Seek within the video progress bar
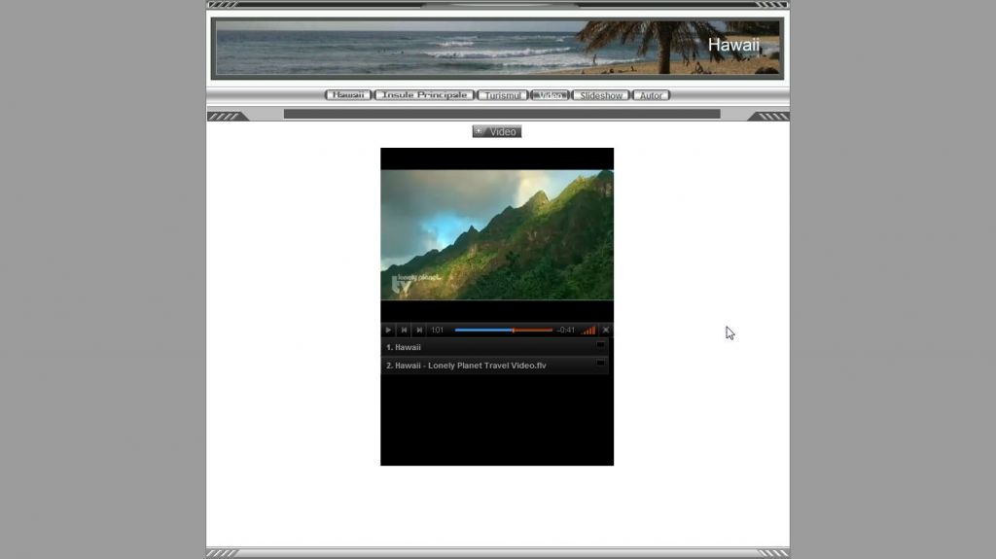Screen dimensions: 996x559 click(503, 331)
